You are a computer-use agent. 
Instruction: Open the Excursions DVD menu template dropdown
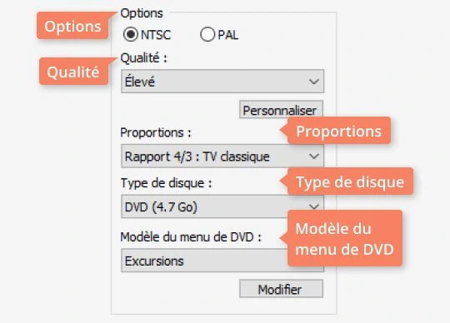[222, 261]
